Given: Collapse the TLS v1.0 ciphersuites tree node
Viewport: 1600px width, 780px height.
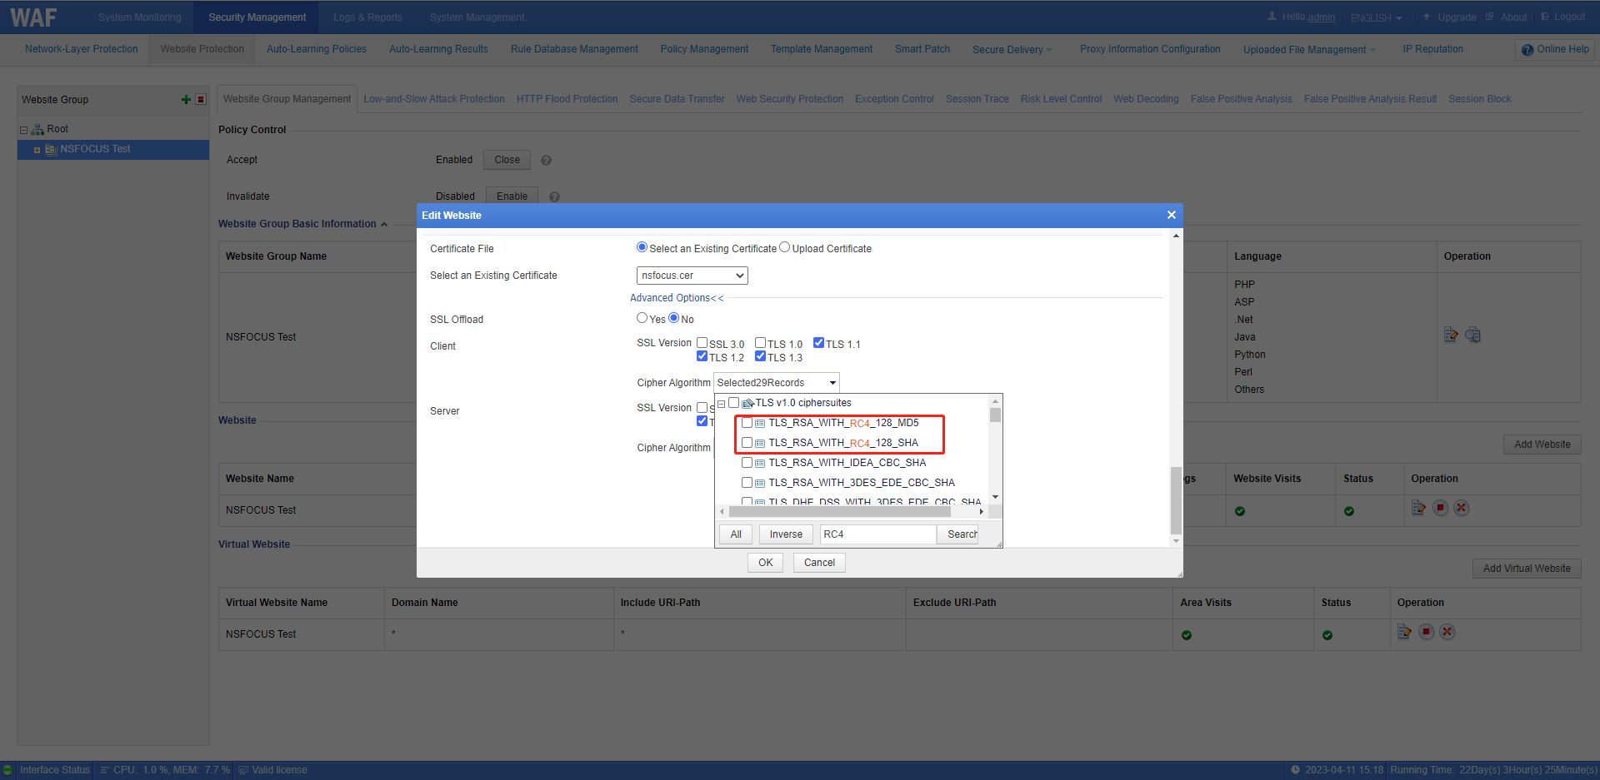Looking at the screenshot, I should pyautogui.click(x=722, y=404).
